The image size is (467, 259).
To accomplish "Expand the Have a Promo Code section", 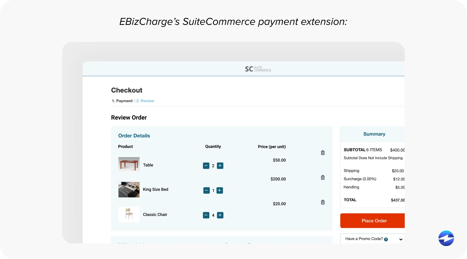I will pos(401,239).
